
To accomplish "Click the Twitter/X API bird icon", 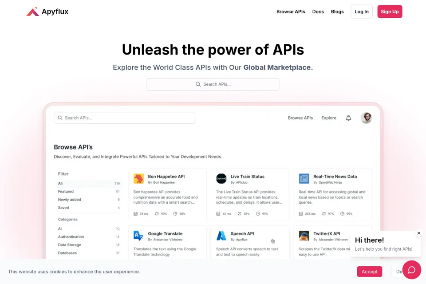I will coord(304,236).
